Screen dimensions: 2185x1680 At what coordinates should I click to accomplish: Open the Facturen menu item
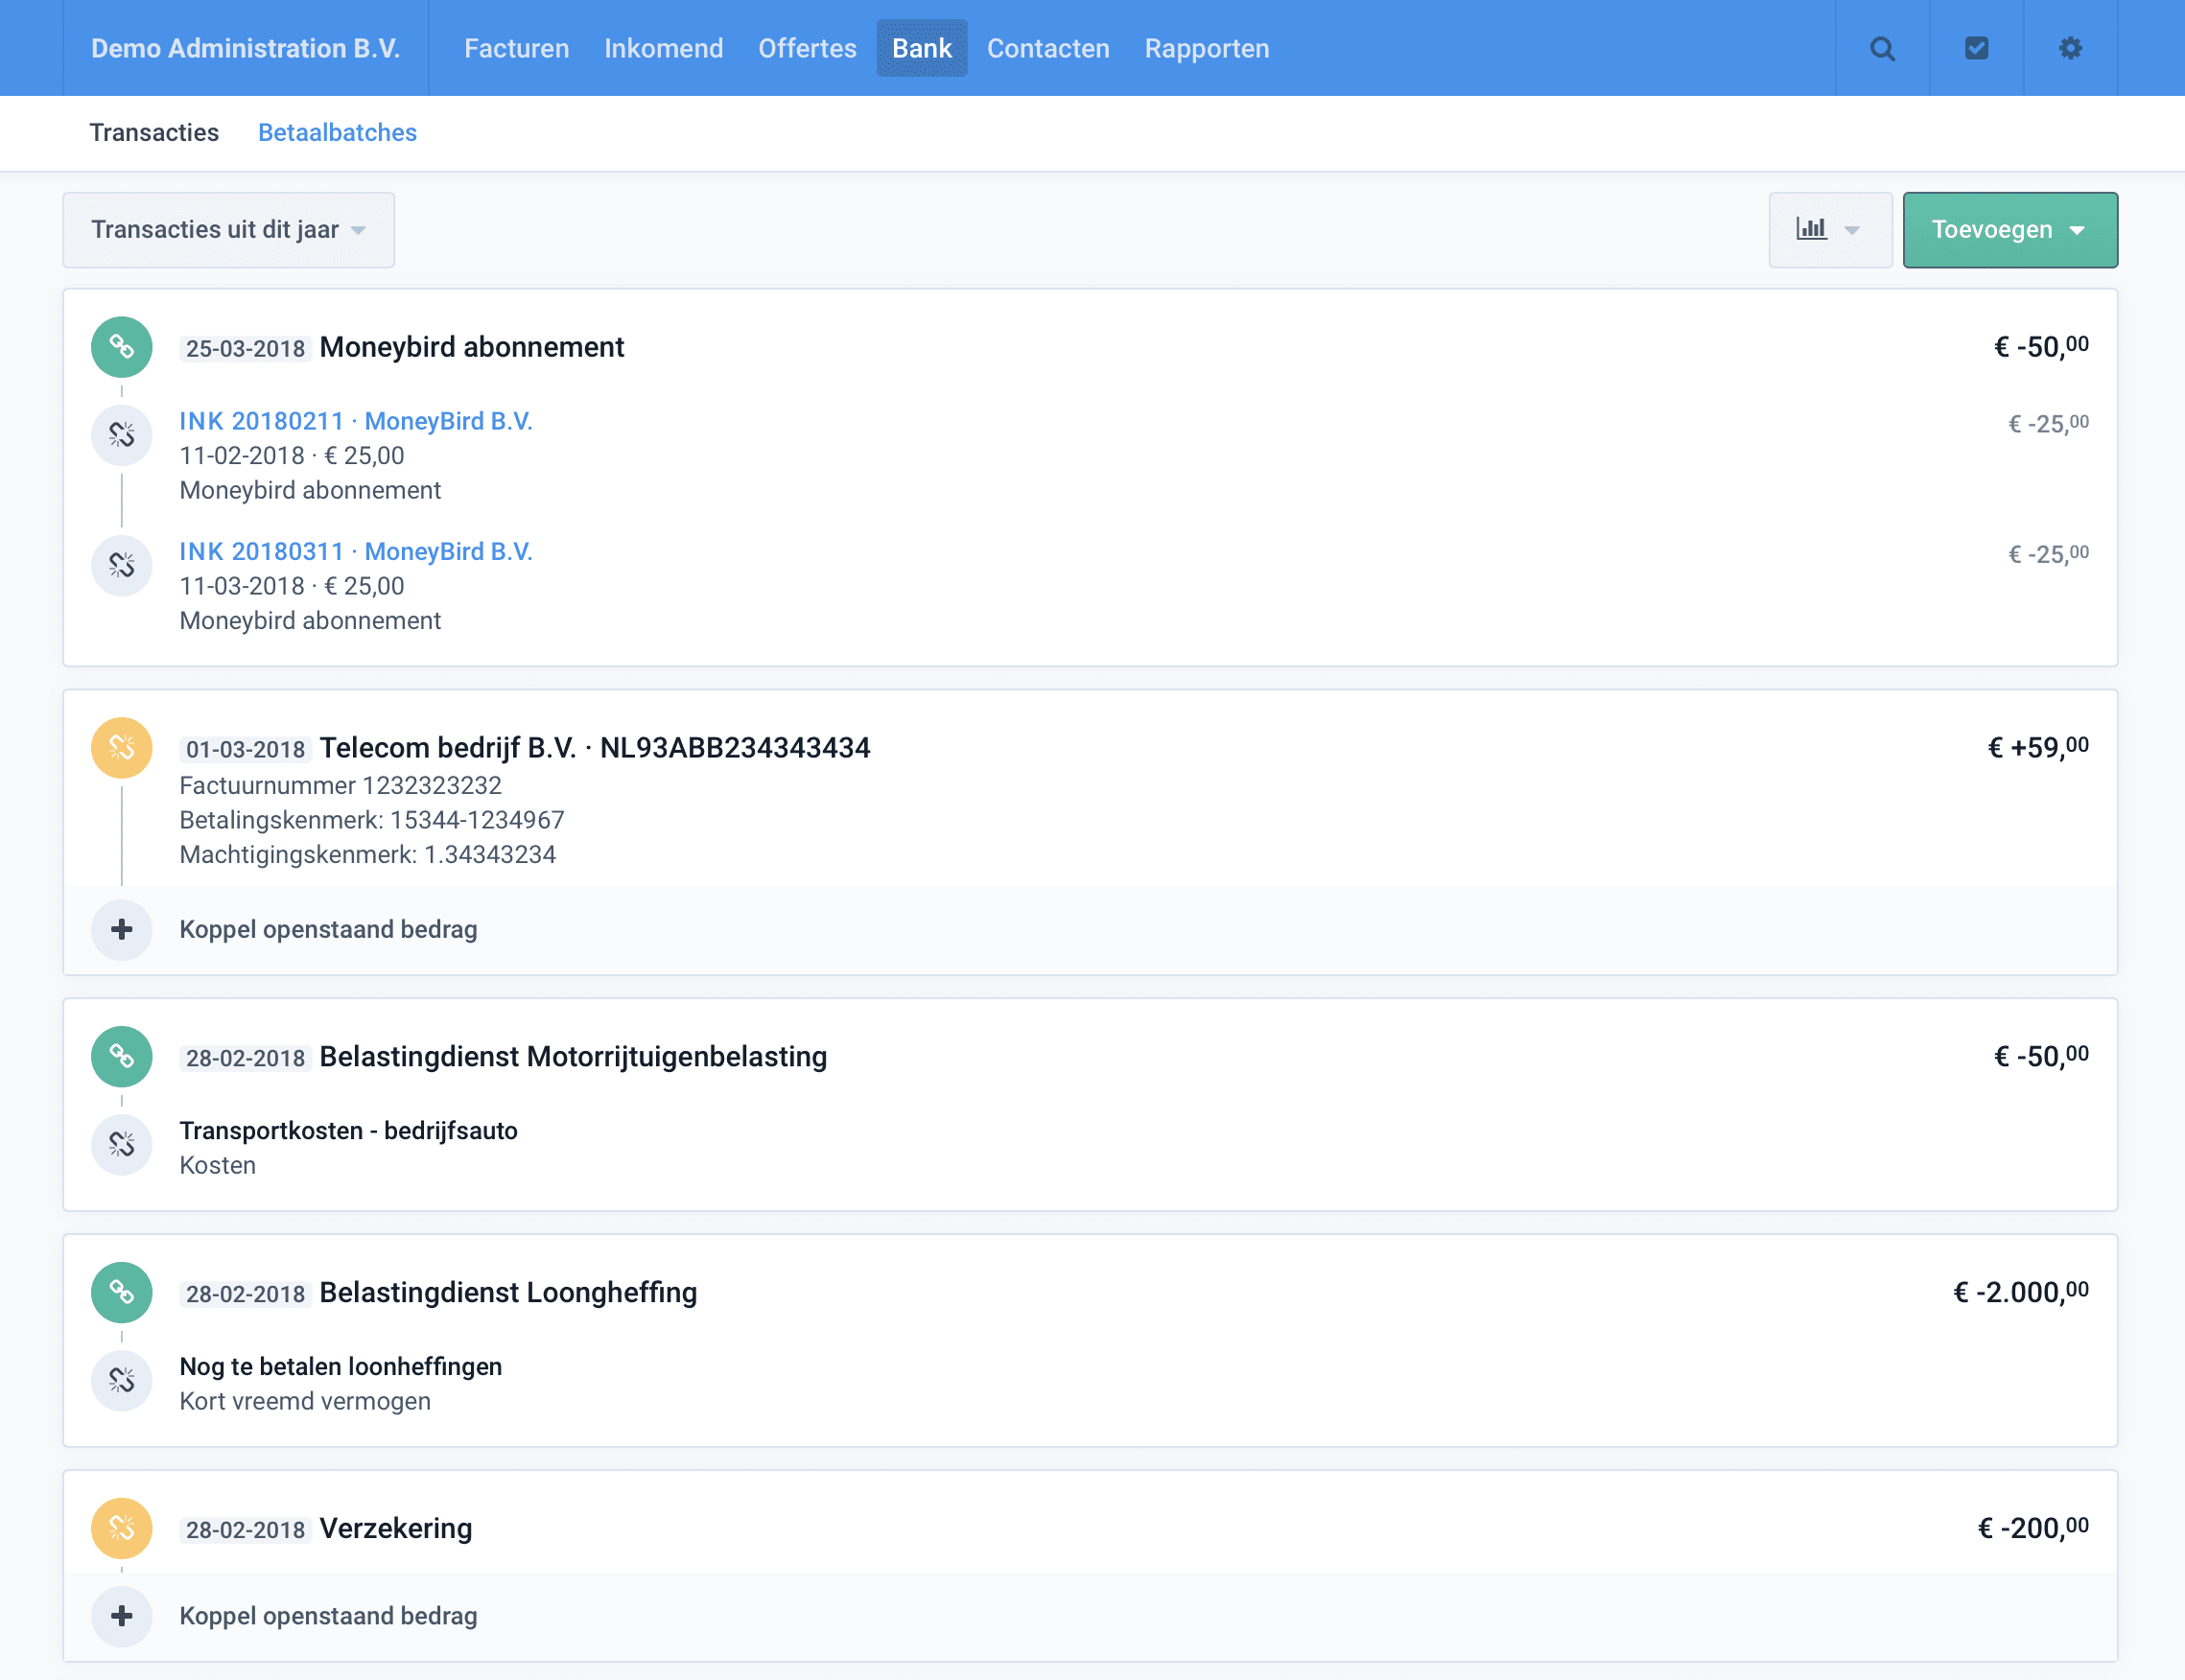pos(516,48)
